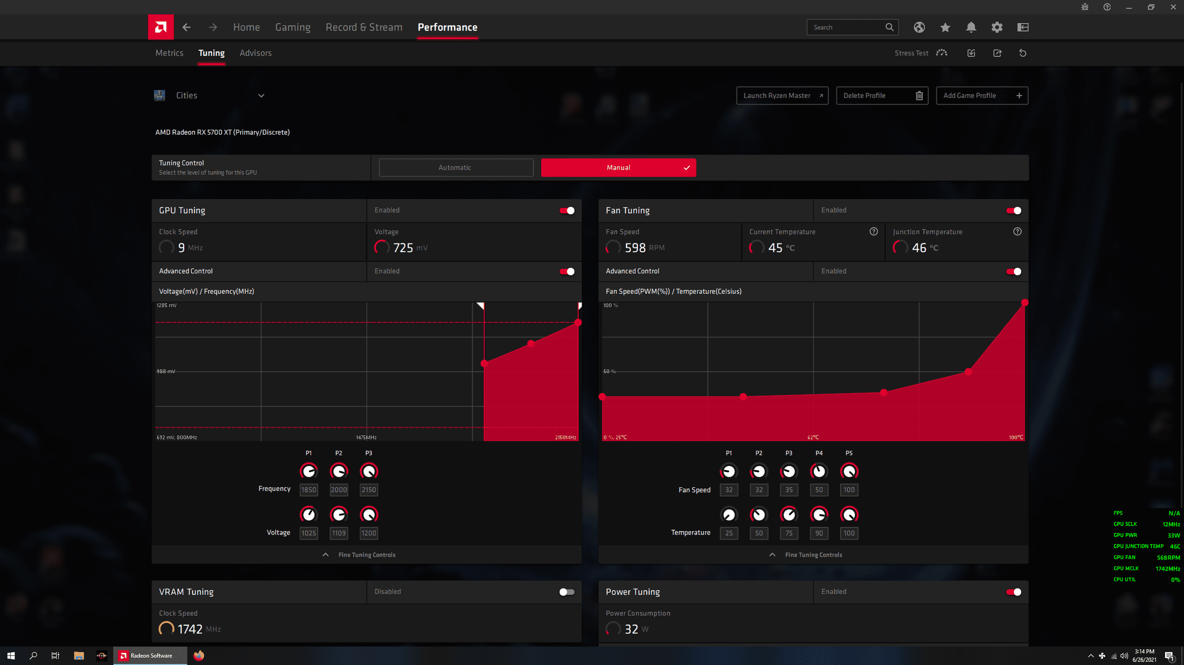Click Launch Ryzen Master button
Screen dimensions: 1184x665
[782, 96]
